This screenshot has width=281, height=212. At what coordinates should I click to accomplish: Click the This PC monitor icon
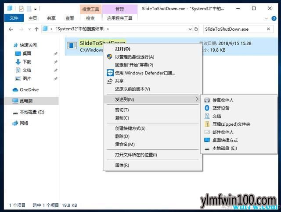pyautogui.click(x=15, y=101)
